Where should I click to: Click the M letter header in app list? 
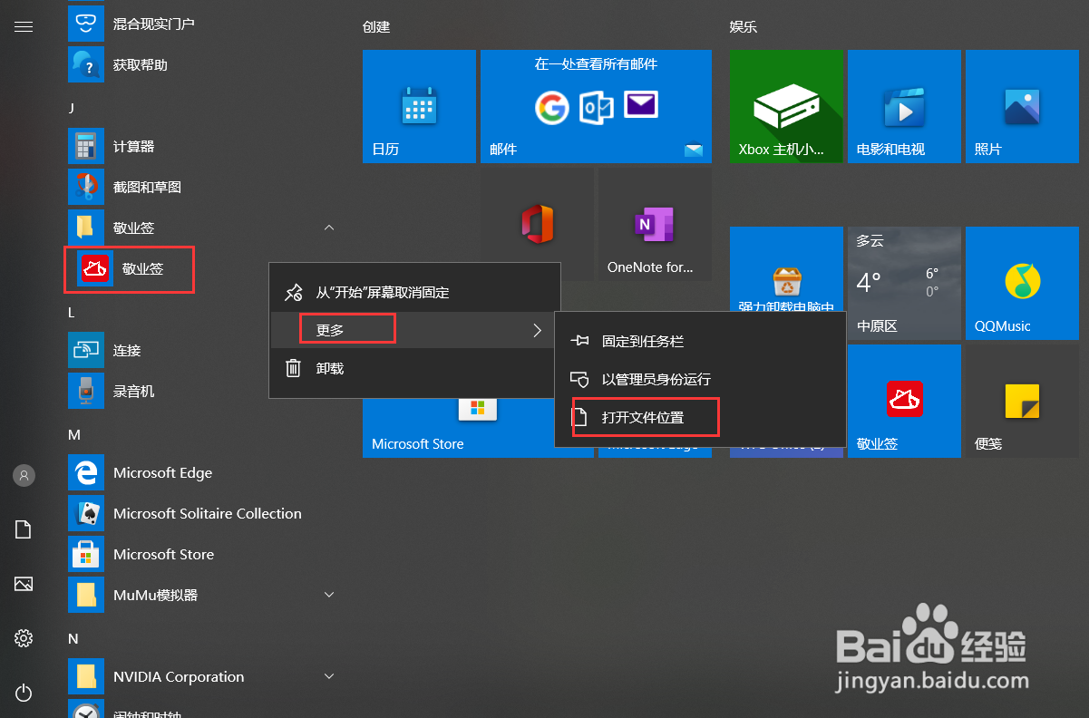(74, 434)
